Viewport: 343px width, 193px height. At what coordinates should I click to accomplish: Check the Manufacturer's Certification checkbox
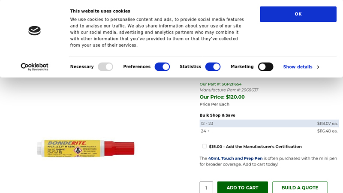point(205,146)
